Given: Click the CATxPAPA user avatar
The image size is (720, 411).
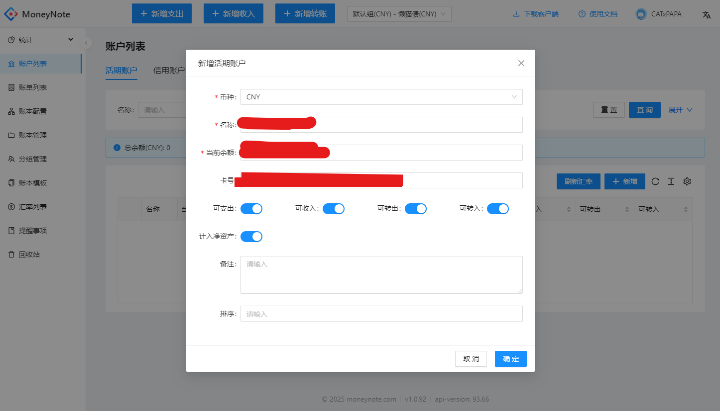Looking at the screenshot, I should 641,14.
